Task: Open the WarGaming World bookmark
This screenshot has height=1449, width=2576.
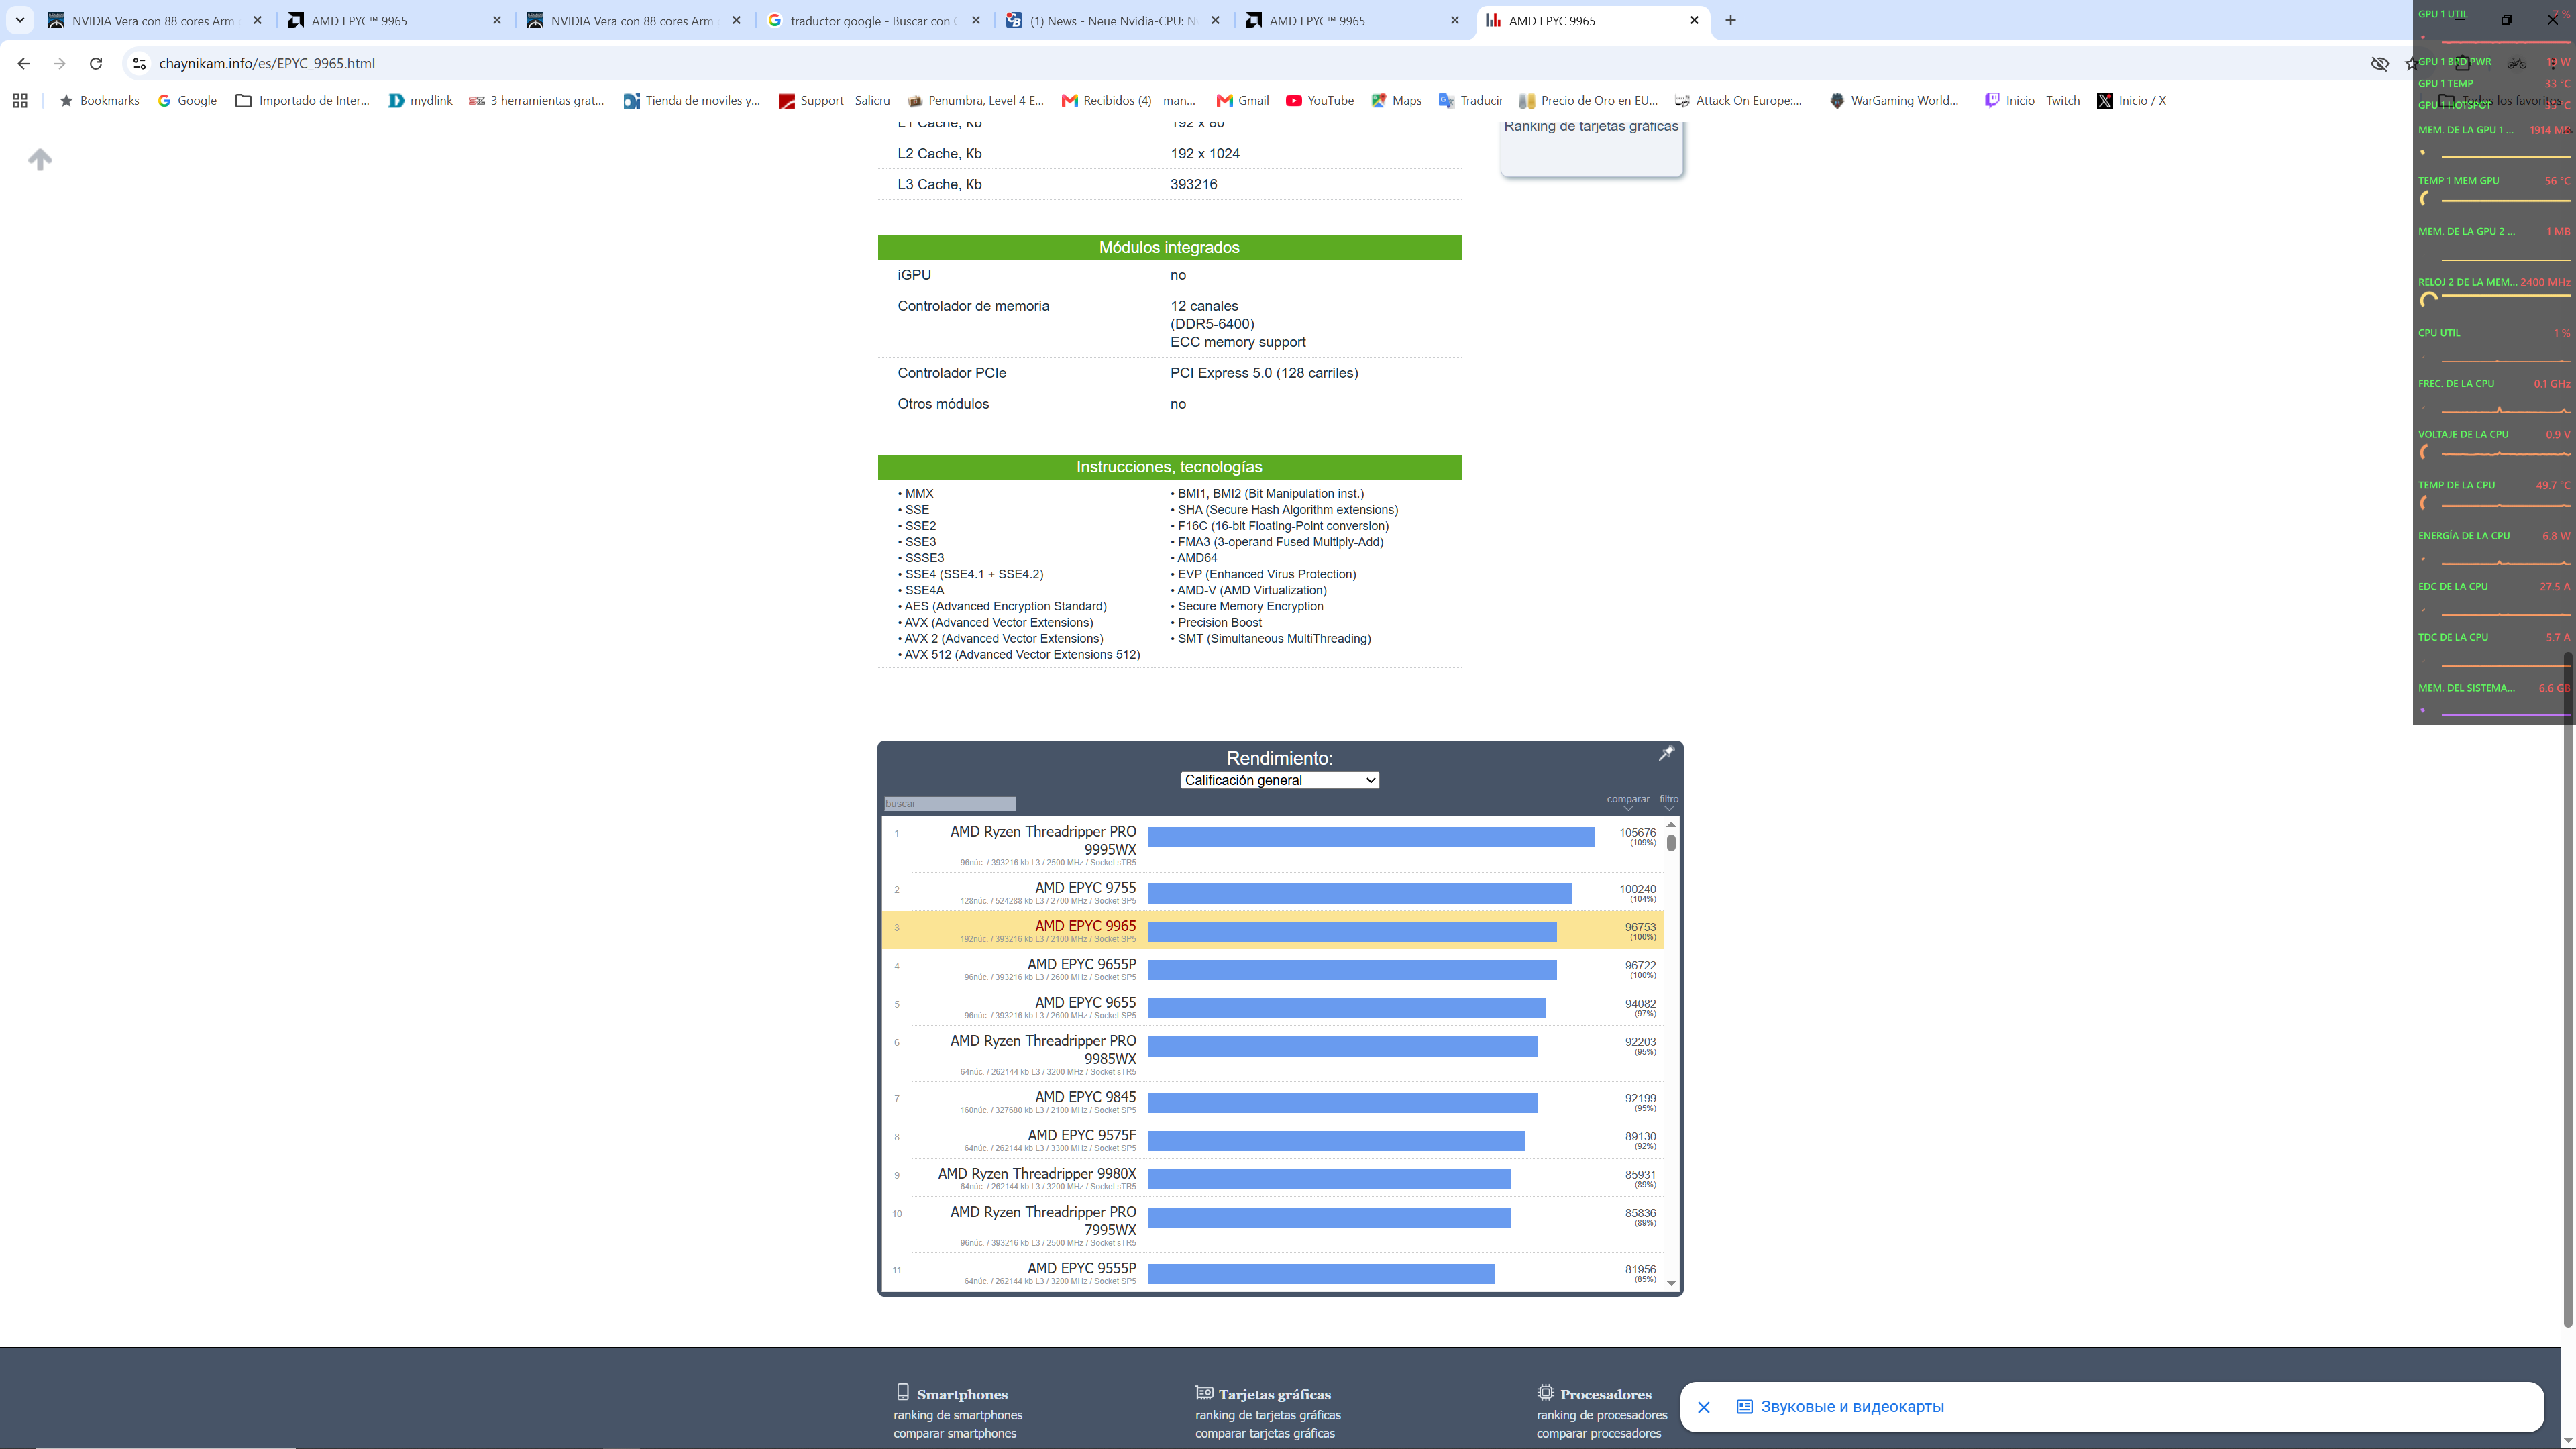Action: [1893, 100]
